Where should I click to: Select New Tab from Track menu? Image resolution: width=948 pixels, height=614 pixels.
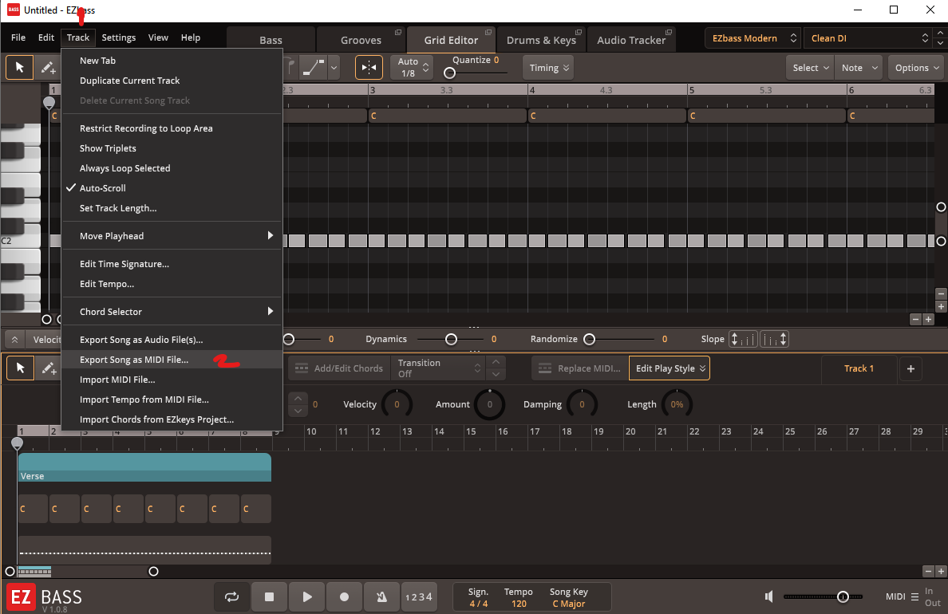pos(172,61)
